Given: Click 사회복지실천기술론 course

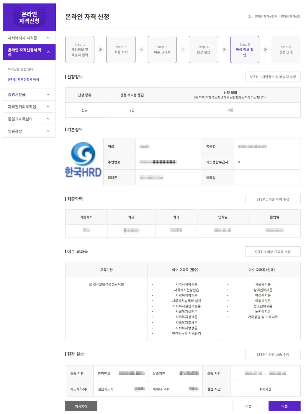Looking at the screenshot, I should click(x=186, y=306).
